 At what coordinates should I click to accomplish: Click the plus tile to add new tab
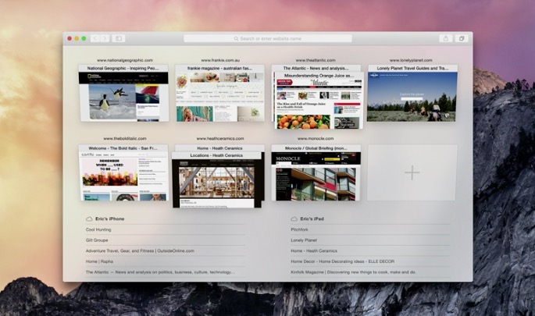(x=412, y=172)
